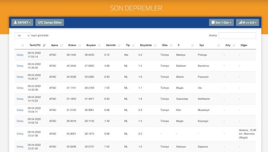
Task: Sort by the Derinlik column sort icon
Action: 119,45
